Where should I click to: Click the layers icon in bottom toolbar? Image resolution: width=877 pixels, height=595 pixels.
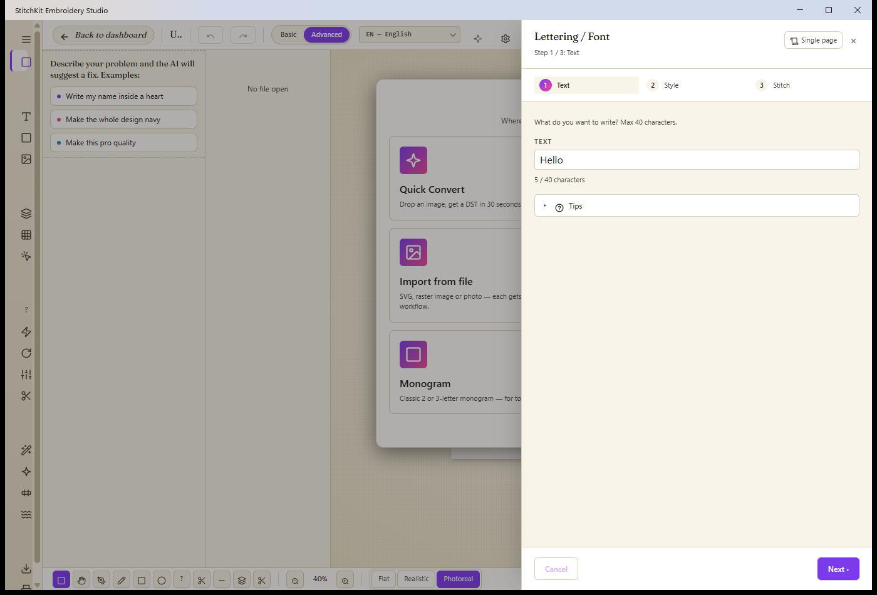242,580
